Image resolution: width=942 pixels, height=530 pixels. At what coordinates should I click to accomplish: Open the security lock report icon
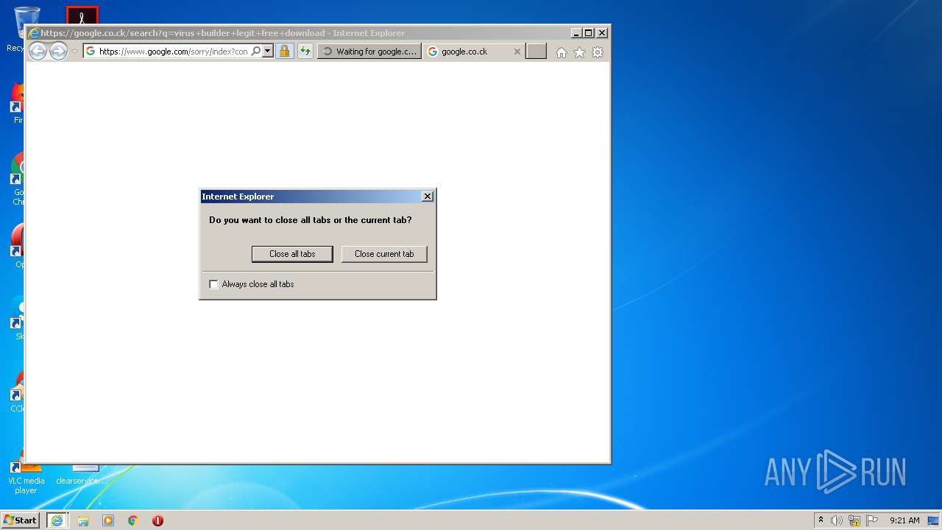(285, 52)
